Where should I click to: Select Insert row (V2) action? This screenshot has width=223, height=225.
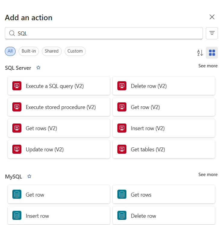[x=164, y=128]
